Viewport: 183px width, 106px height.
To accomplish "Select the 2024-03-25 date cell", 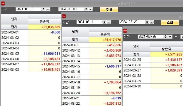I will pyautogui.click(x=136, y=60).
